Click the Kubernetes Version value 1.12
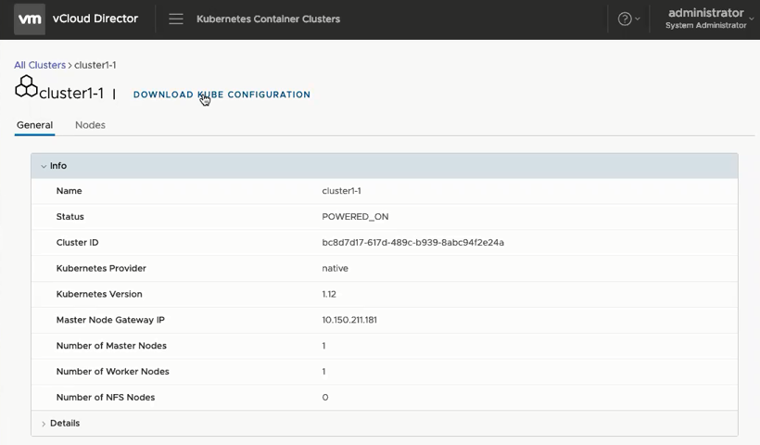Screen dimensions: 760x445 coord(329,294)
